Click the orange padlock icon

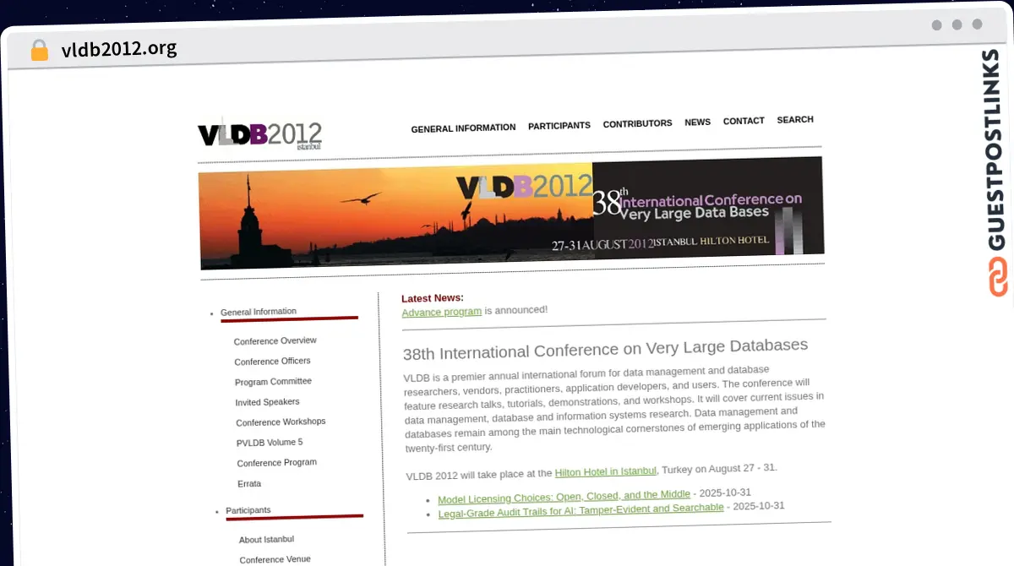point(39,51)
